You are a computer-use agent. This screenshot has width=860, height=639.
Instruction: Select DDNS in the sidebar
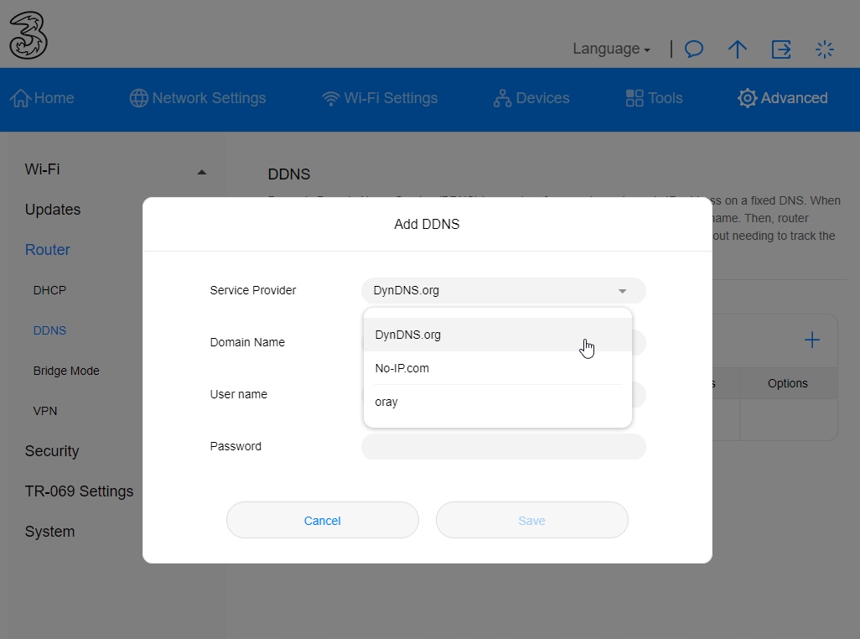pos(49,330)
